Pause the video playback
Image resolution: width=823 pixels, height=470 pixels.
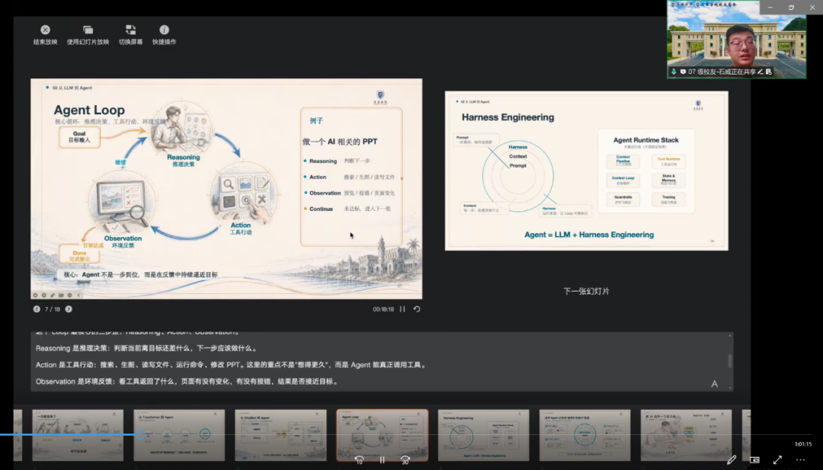coord(382,460)
